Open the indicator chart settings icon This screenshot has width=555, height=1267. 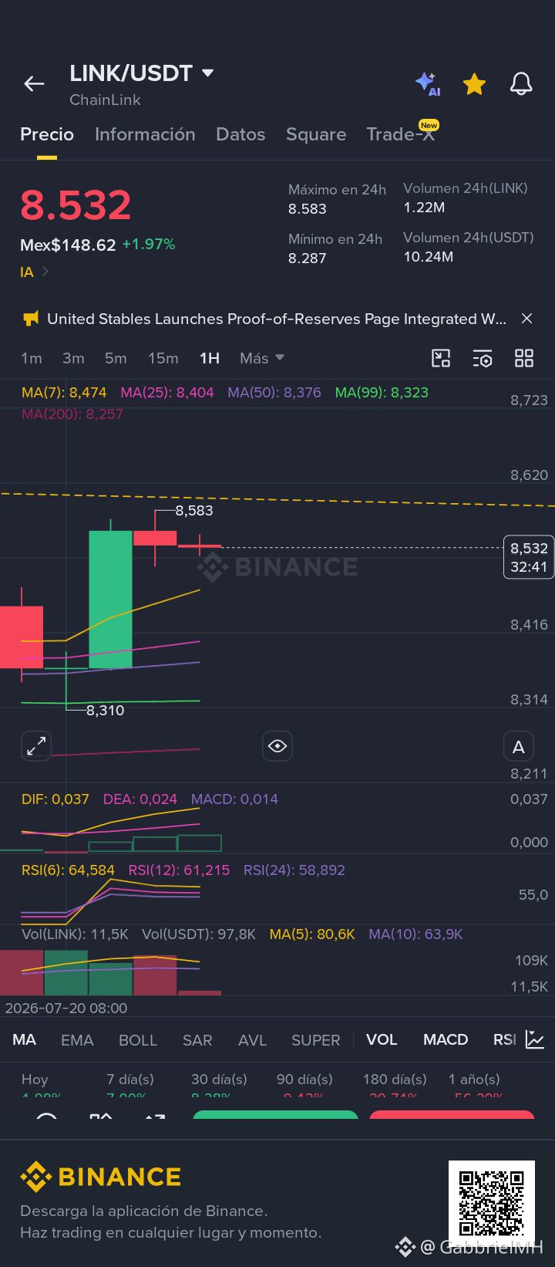535,1039
